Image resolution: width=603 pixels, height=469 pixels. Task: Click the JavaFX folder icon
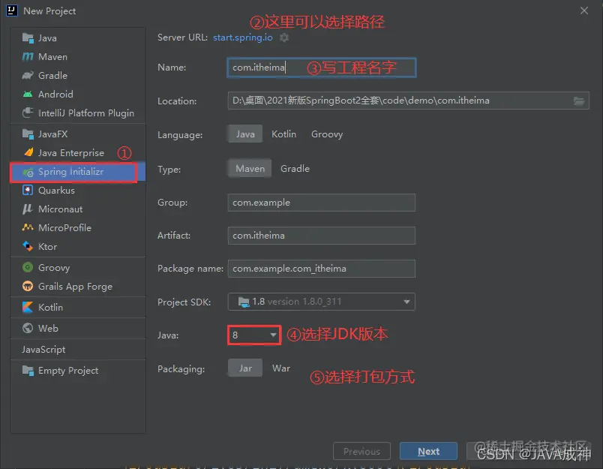pos(28,134)
